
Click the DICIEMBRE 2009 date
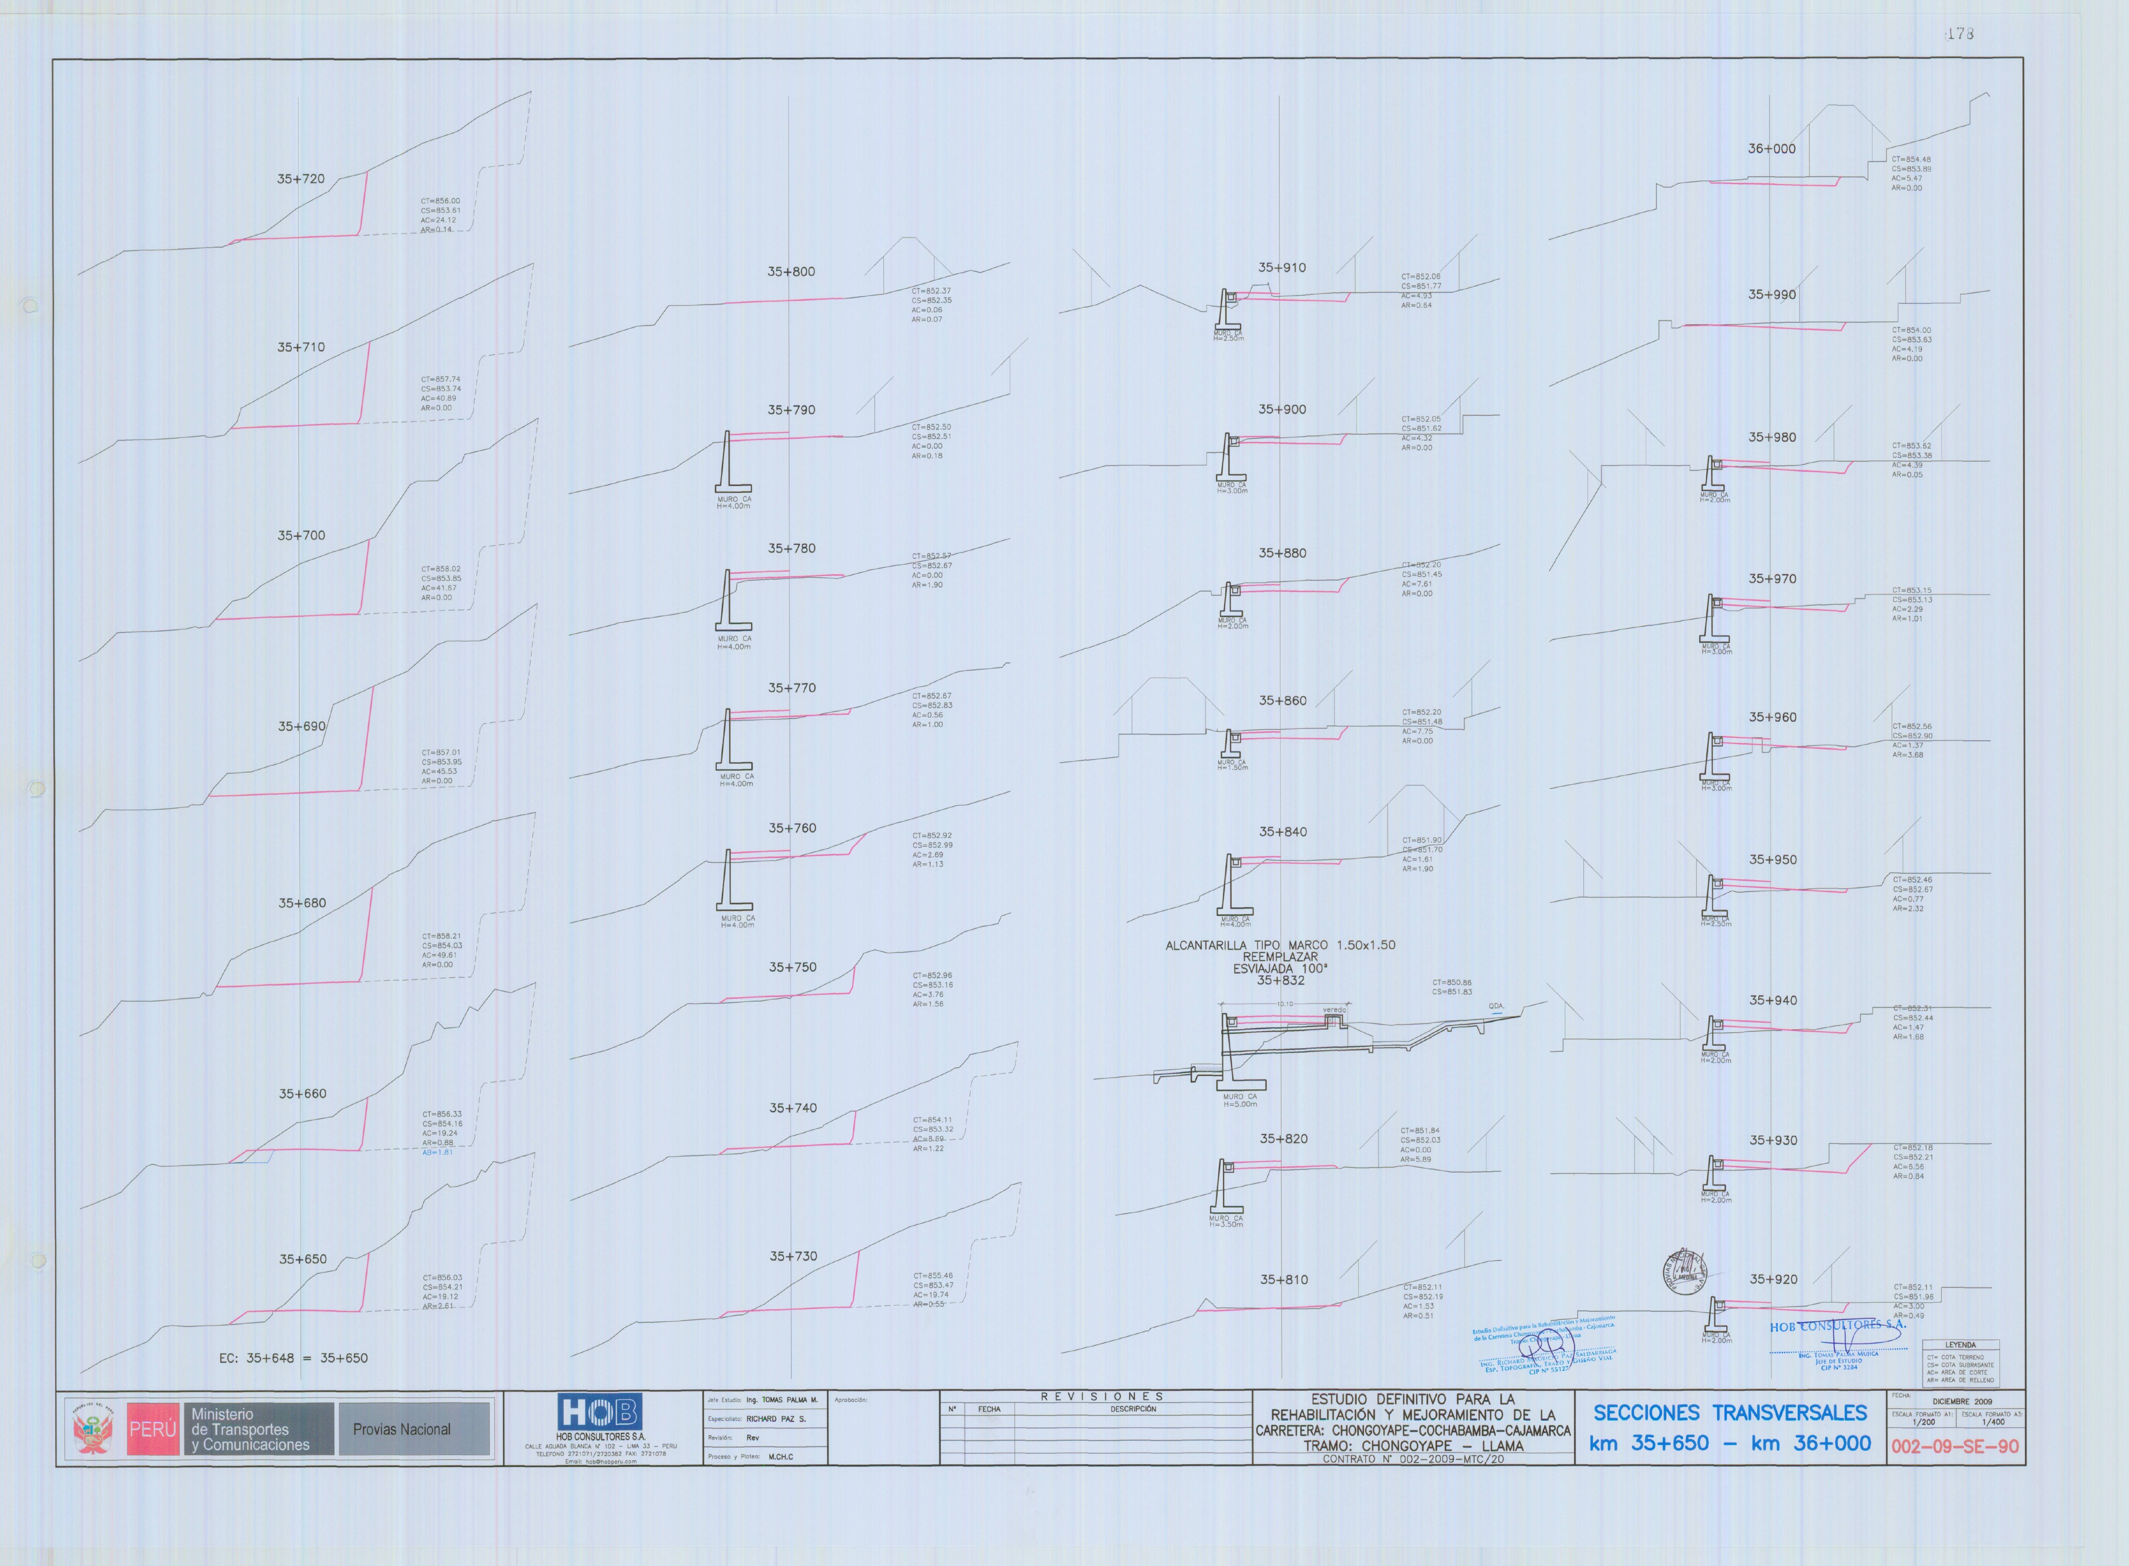[x=1962, y=1401]
